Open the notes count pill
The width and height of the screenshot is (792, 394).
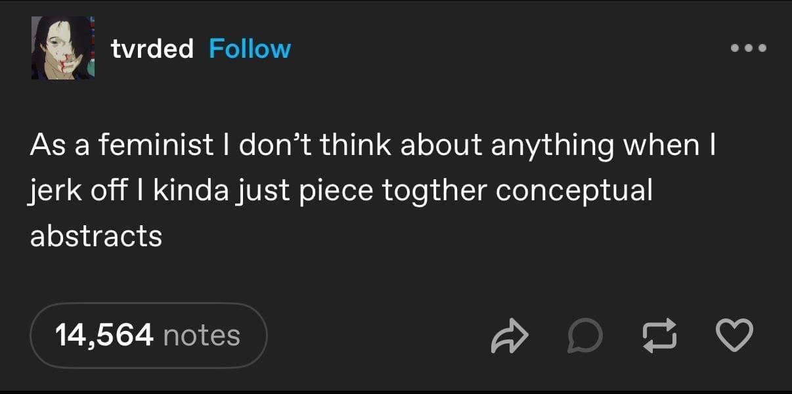[148, 336]
